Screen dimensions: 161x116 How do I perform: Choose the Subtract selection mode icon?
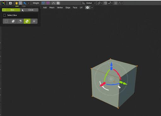[20, 21]
